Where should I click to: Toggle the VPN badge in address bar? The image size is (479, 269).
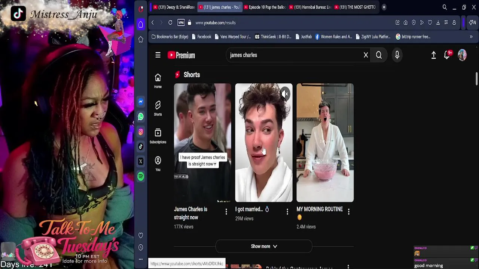coord(181,23)
